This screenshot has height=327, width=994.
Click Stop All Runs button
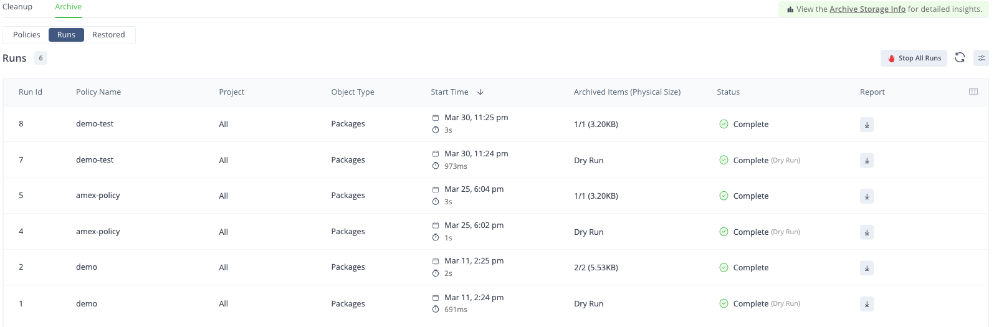(914, 58)
